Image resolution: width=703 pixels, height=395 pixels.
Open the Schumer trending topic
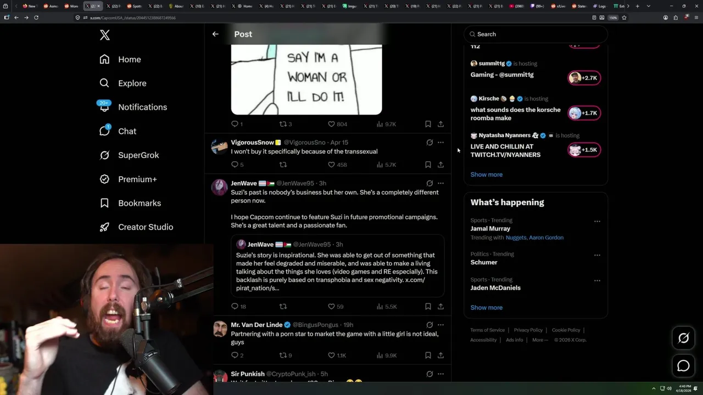click(483, 262)
